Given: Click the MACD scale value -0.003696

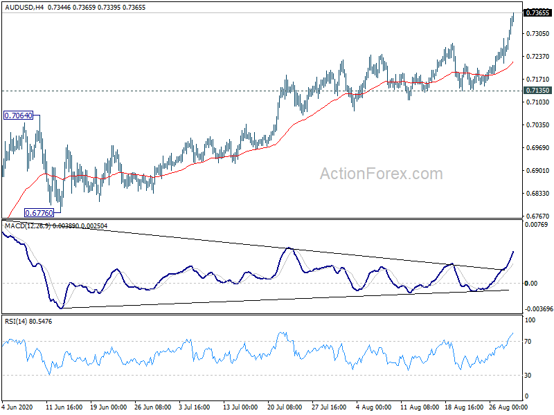Looking at the screenshot, I should (539, 309).
